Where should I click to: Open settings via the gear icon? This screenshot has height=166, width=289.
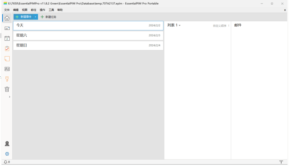click(x=7, y=154)
